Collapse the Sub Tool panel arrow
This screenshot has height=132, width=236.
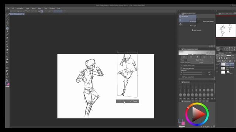point(180,14)
